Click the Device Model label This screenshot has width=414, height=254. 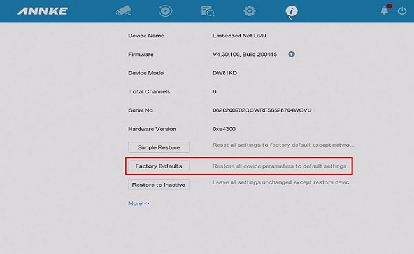[x=146, y=73]
